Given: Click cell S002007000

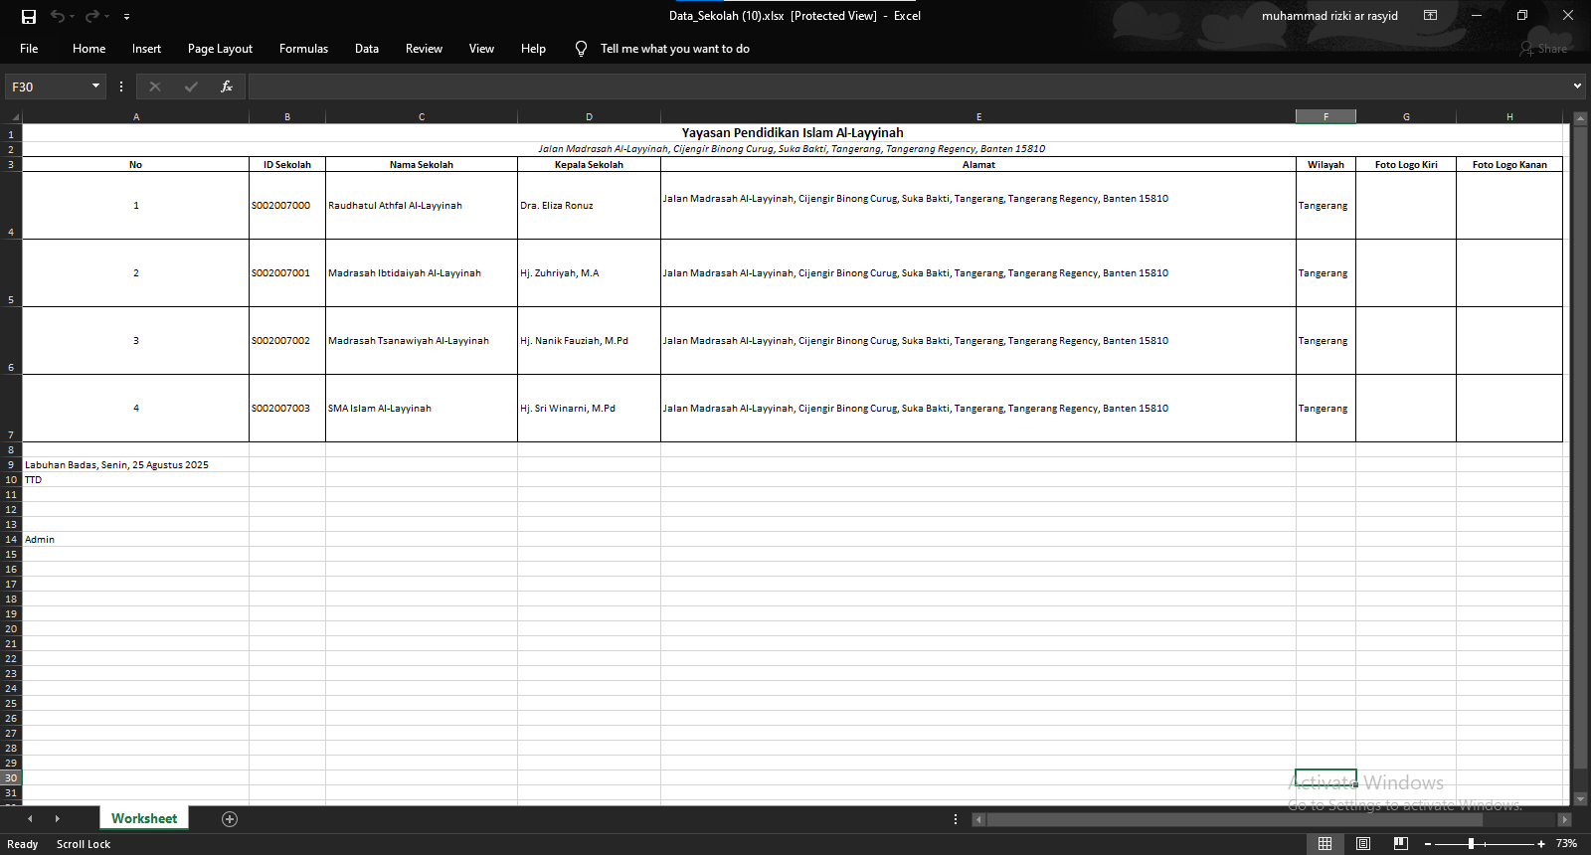Looking at the screenshot, I should pyautogui.click(x=287, y=206).
